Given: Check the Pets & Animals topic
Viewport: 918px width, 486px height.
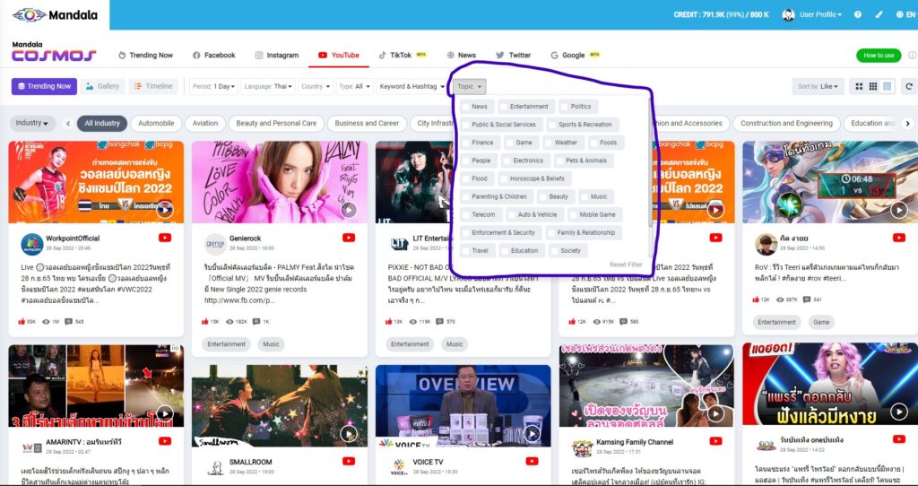Looking at the screenshot, I should coord(559,161).
